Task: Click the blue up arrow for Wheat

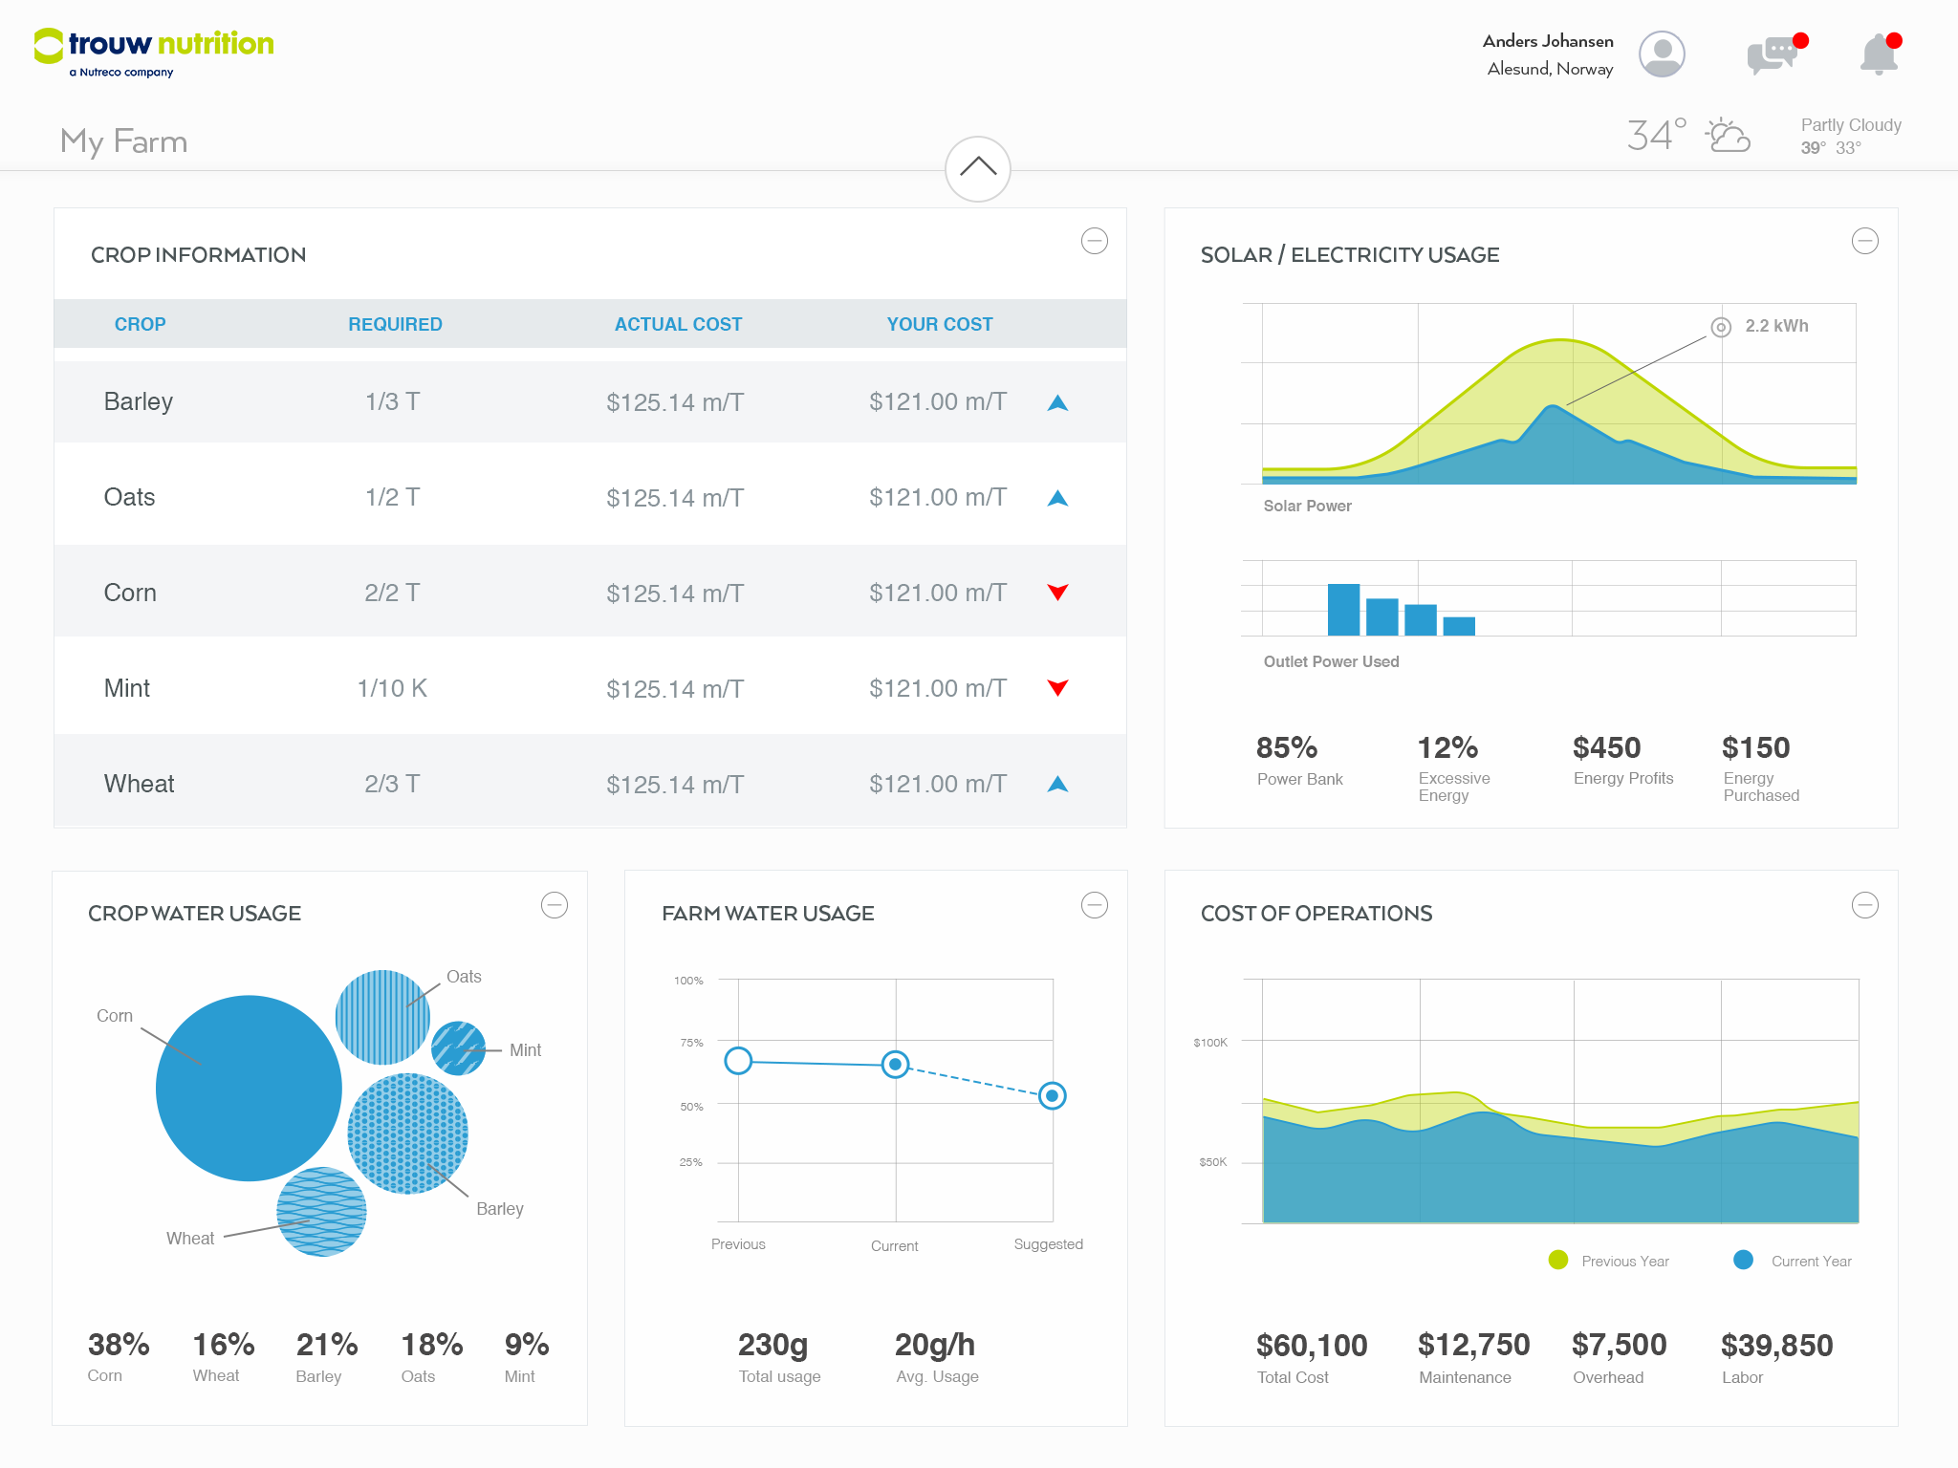Action: click(1057, 785)
